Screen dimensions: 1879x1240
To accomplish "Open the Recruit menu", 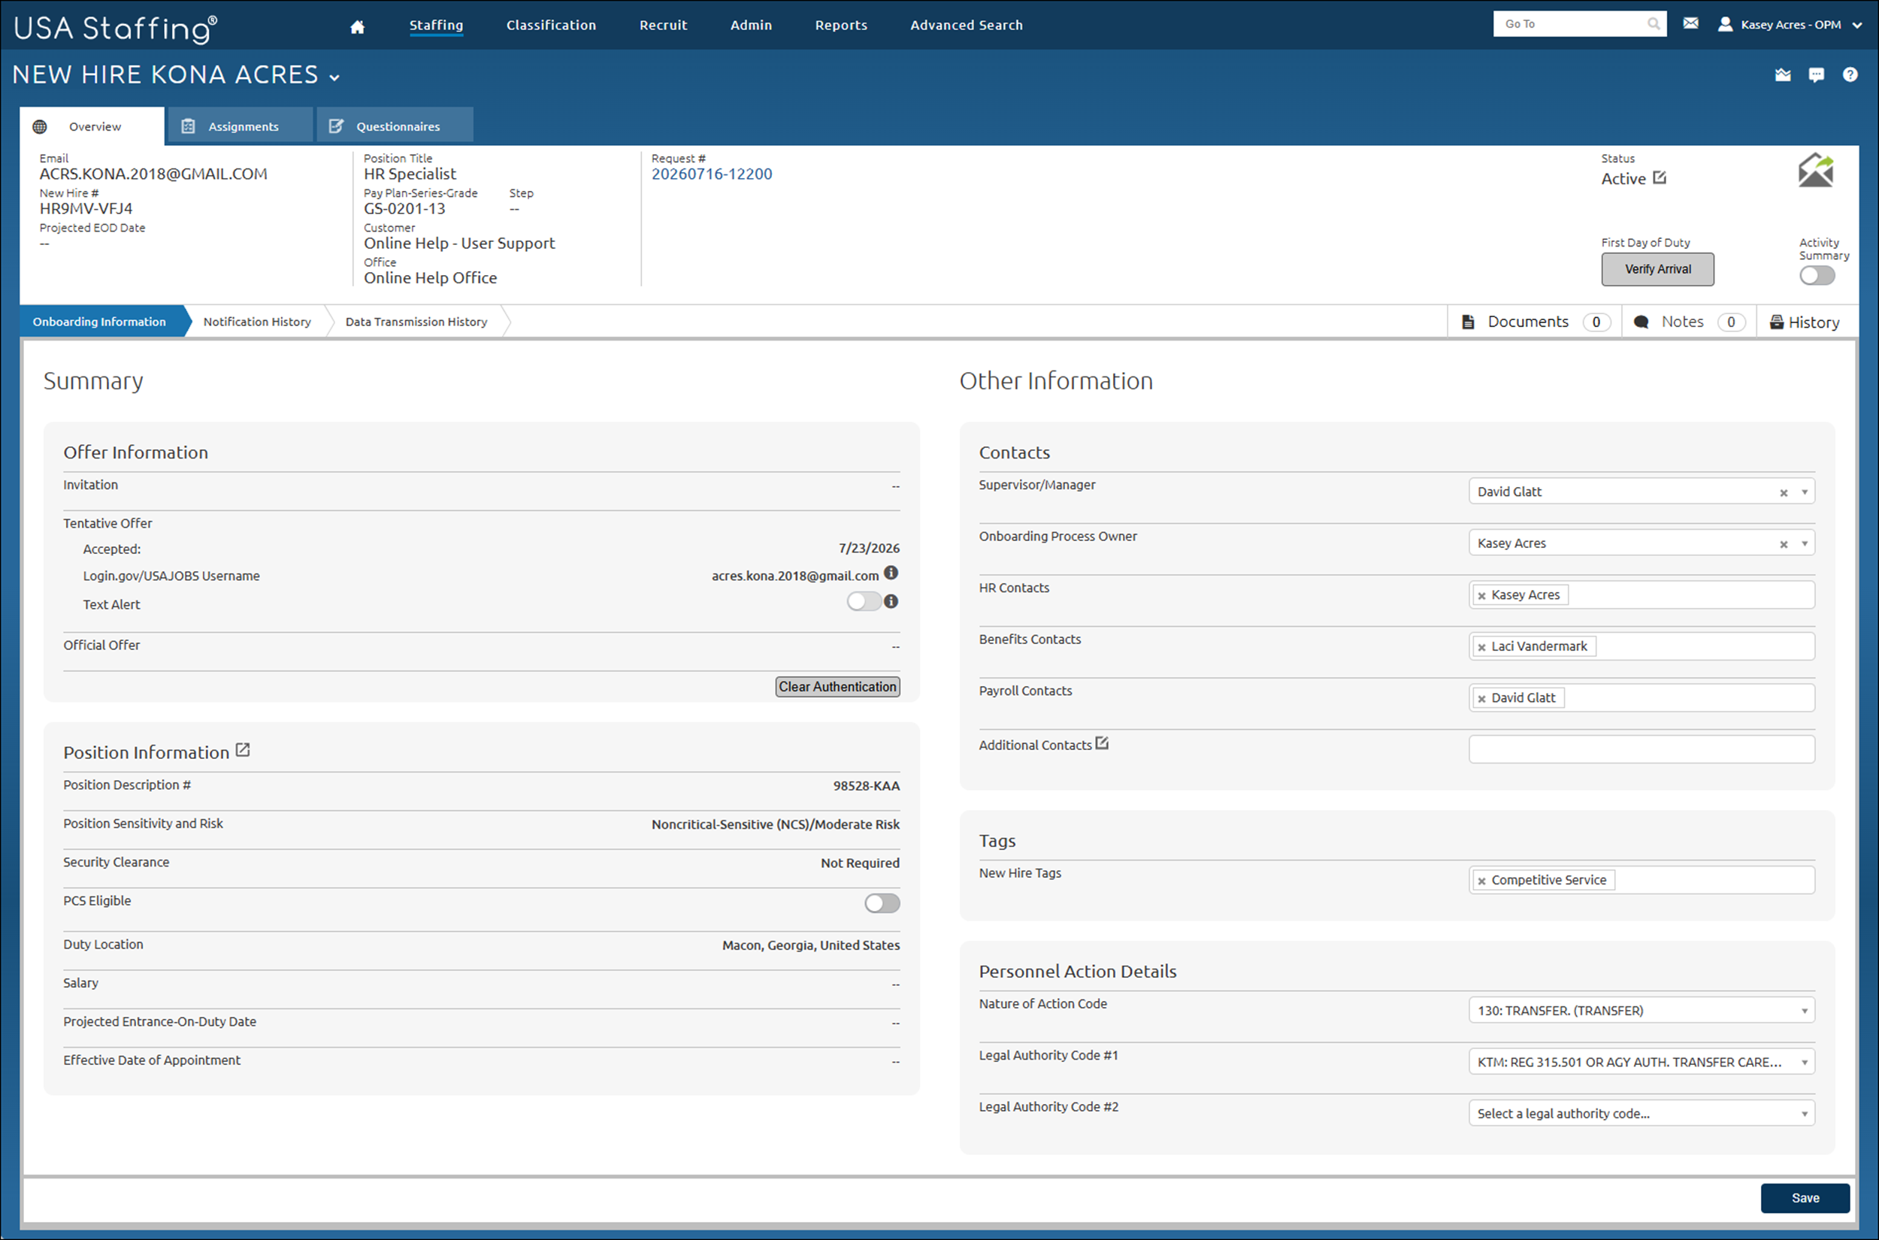I will click(664, 26).
